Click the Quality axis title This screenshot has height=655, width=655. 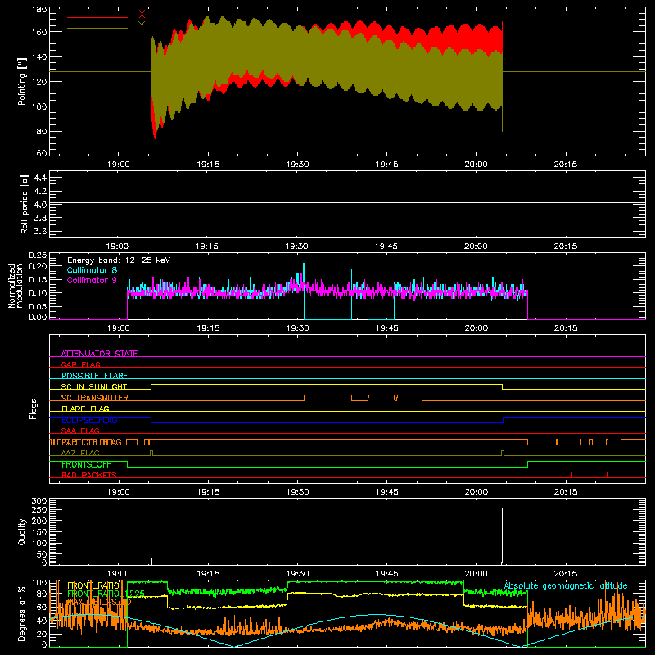pyautogui.click(x=22, y=531)
